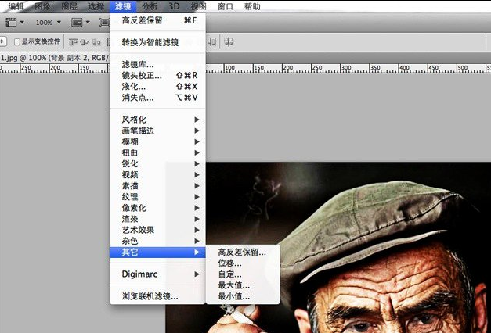Image resolution: width=491 pixels, height=333 pixels.
Task: Open the 视图 menu
Action: tap(199, 6)
